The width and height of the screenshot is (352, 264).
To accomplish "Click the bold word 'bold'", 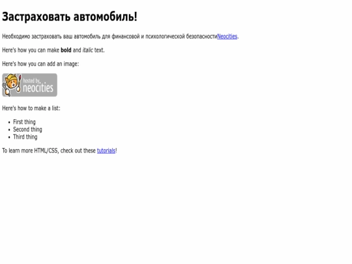I will [66, 50].
